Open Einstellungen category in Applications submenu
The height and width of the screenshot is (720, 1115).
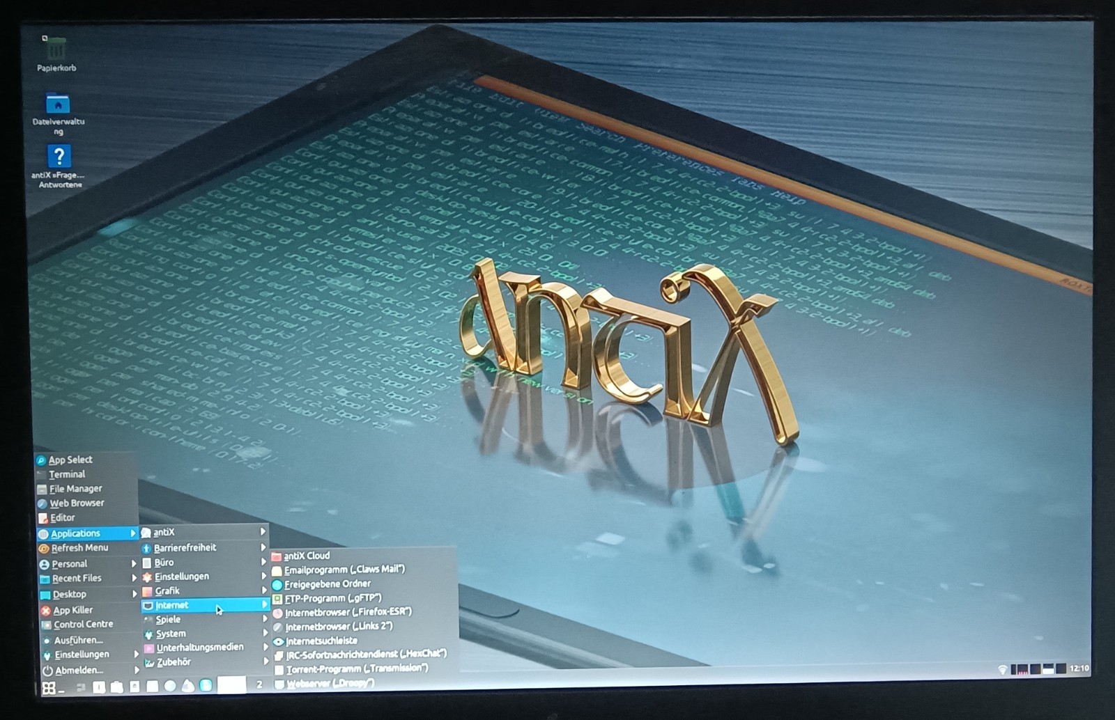tap(205, 577)
